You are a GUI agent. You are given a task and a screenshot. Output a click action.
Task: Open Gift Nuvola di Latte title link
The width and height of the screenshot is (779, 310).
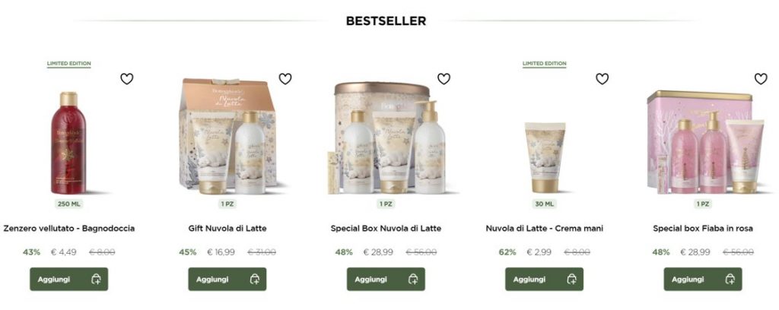click(x=227, y=229)
